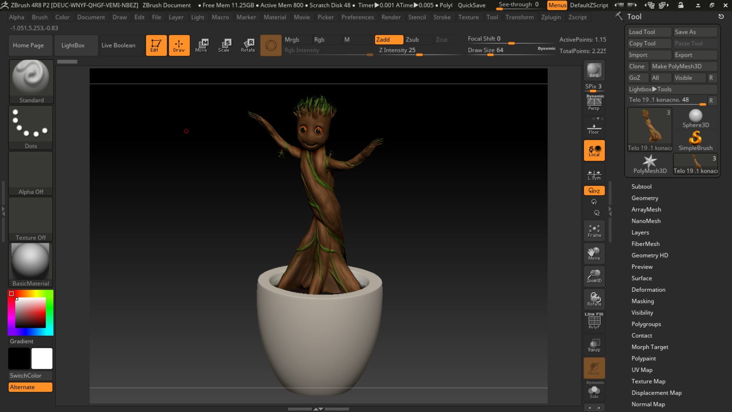Viewport: 732px width, 412px height.
Task: Open the Brush menu
Action: [40, 17]
